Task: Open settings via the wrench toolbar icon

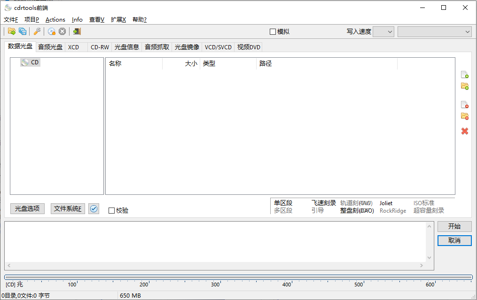Action: 37,31
